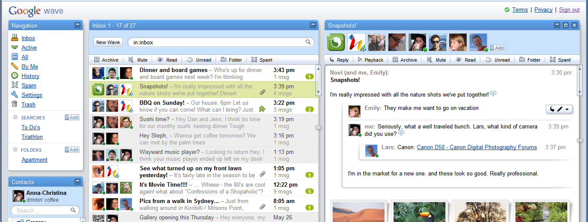588x222 pixels.
Task: Open the Sushi time? wave
Action: (203, 122)
